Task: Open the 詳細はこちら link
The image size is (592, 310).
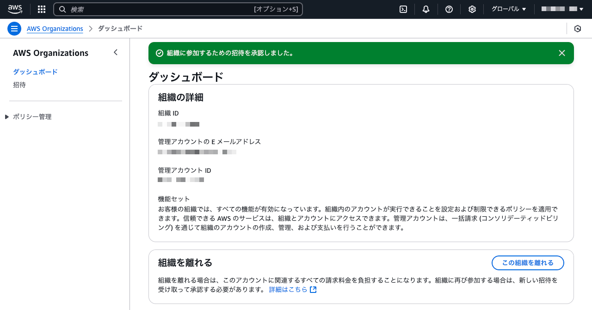Action: [288, 290]
